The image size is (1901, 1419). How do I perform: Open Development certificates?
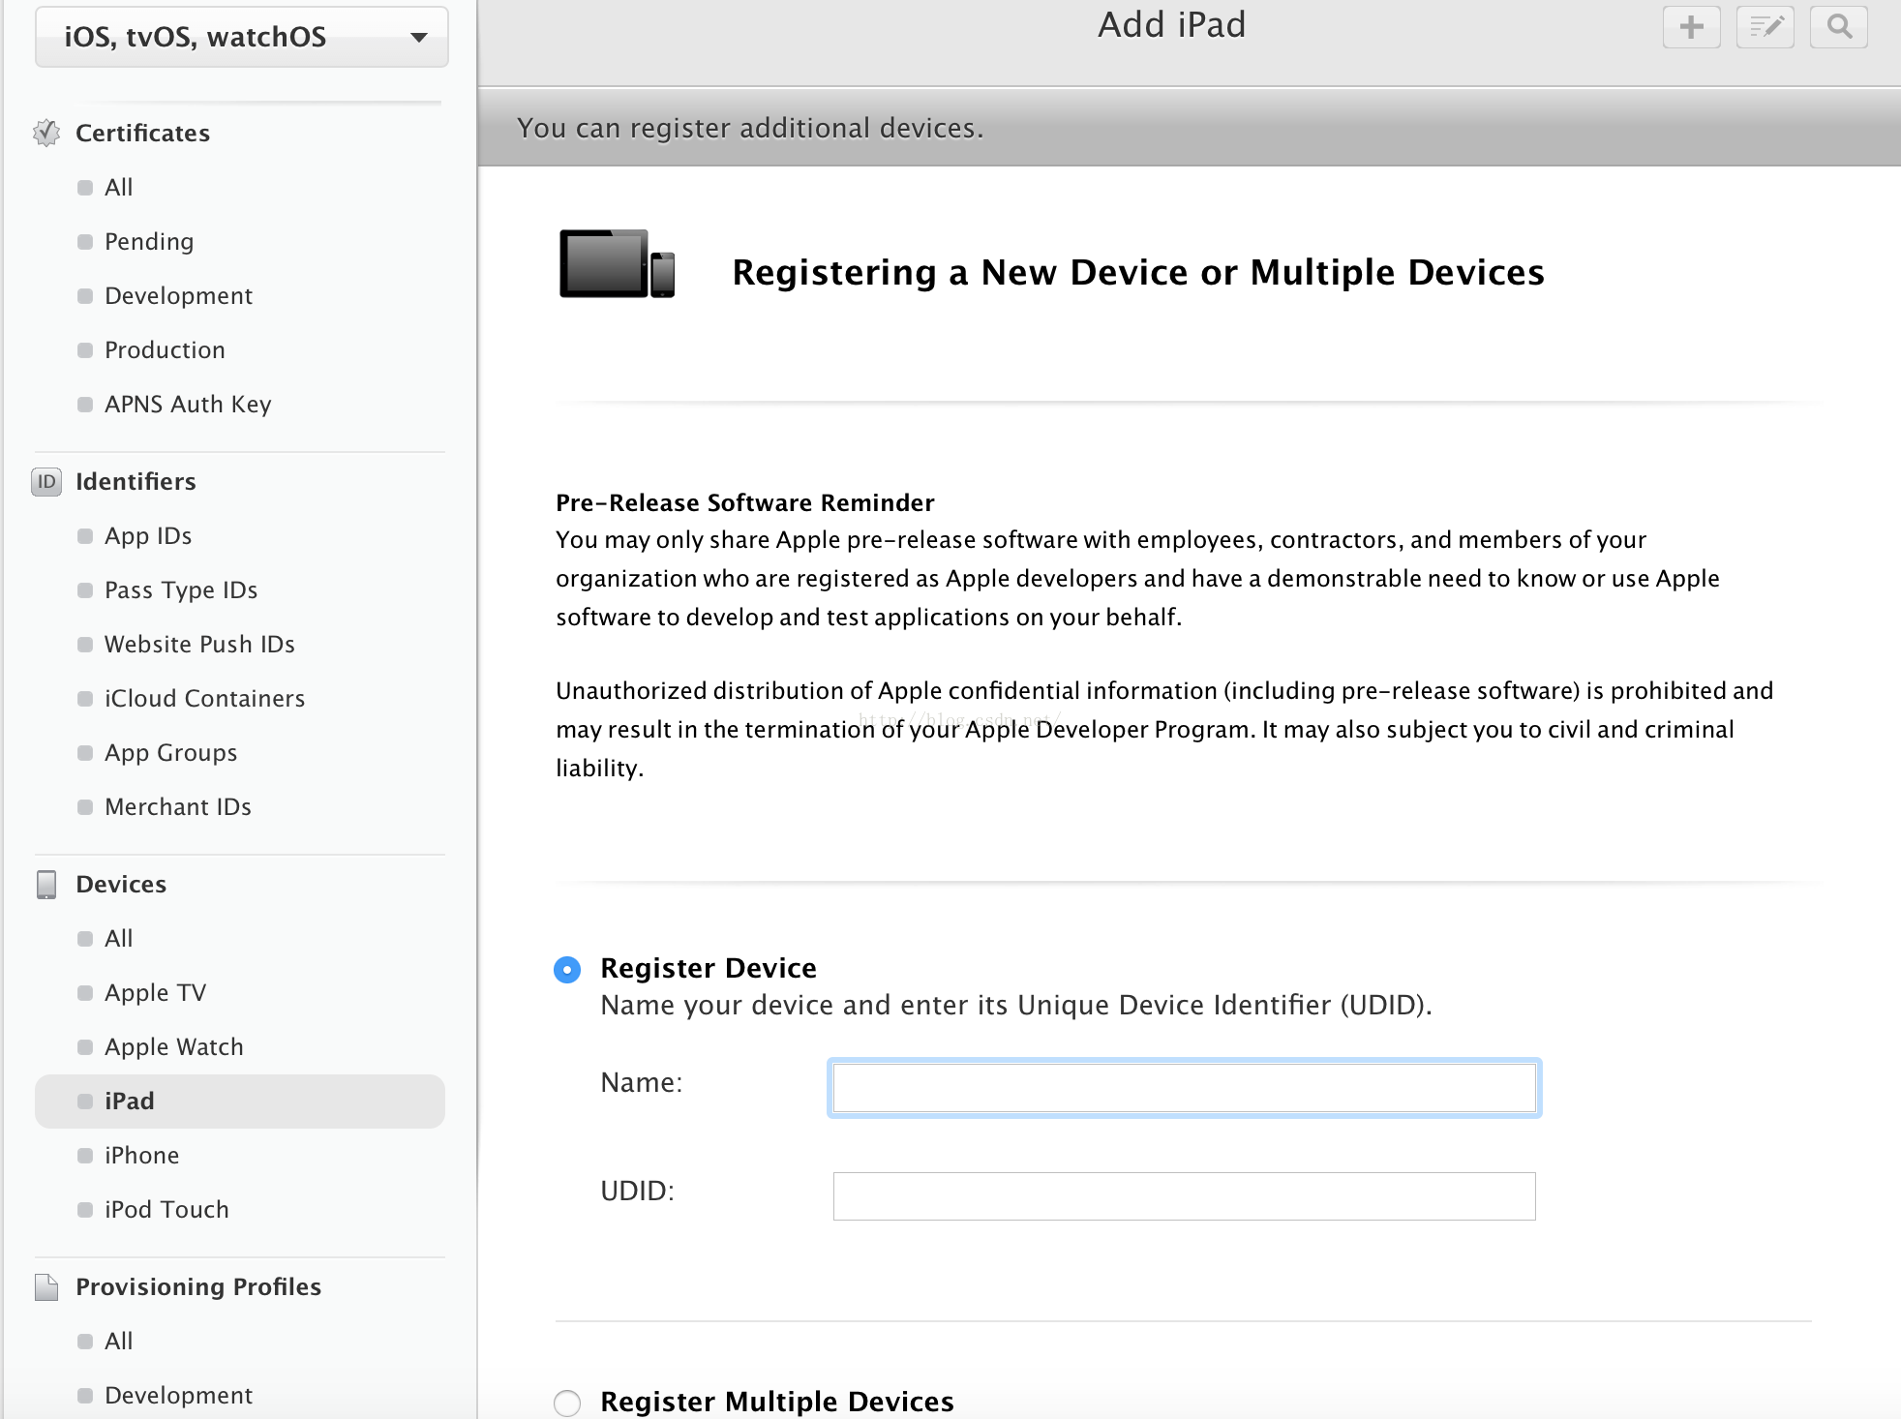point(178,295)
